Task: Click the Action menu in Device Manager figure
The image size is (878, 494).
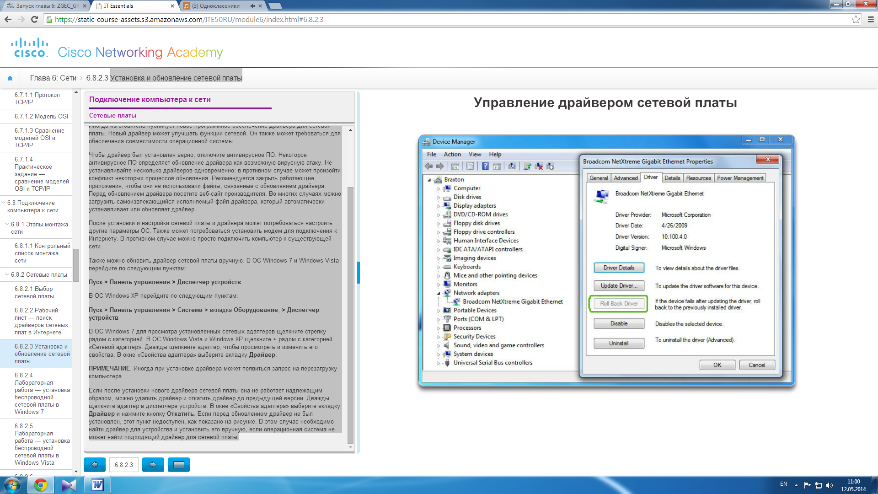Action: 452,154
